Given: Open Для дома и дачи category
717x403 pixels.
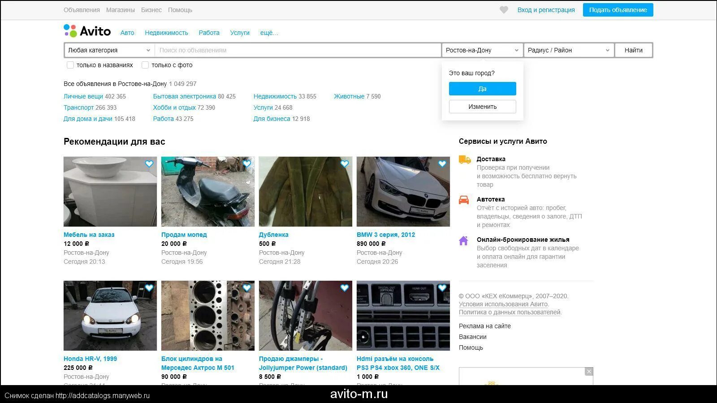Looking at the screenshot, I should [88, 119].
